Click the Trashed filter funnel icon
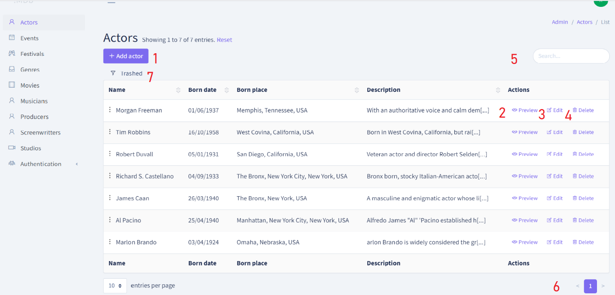The height and width of the screenshot is (295, 615). [x=113, y=73]
